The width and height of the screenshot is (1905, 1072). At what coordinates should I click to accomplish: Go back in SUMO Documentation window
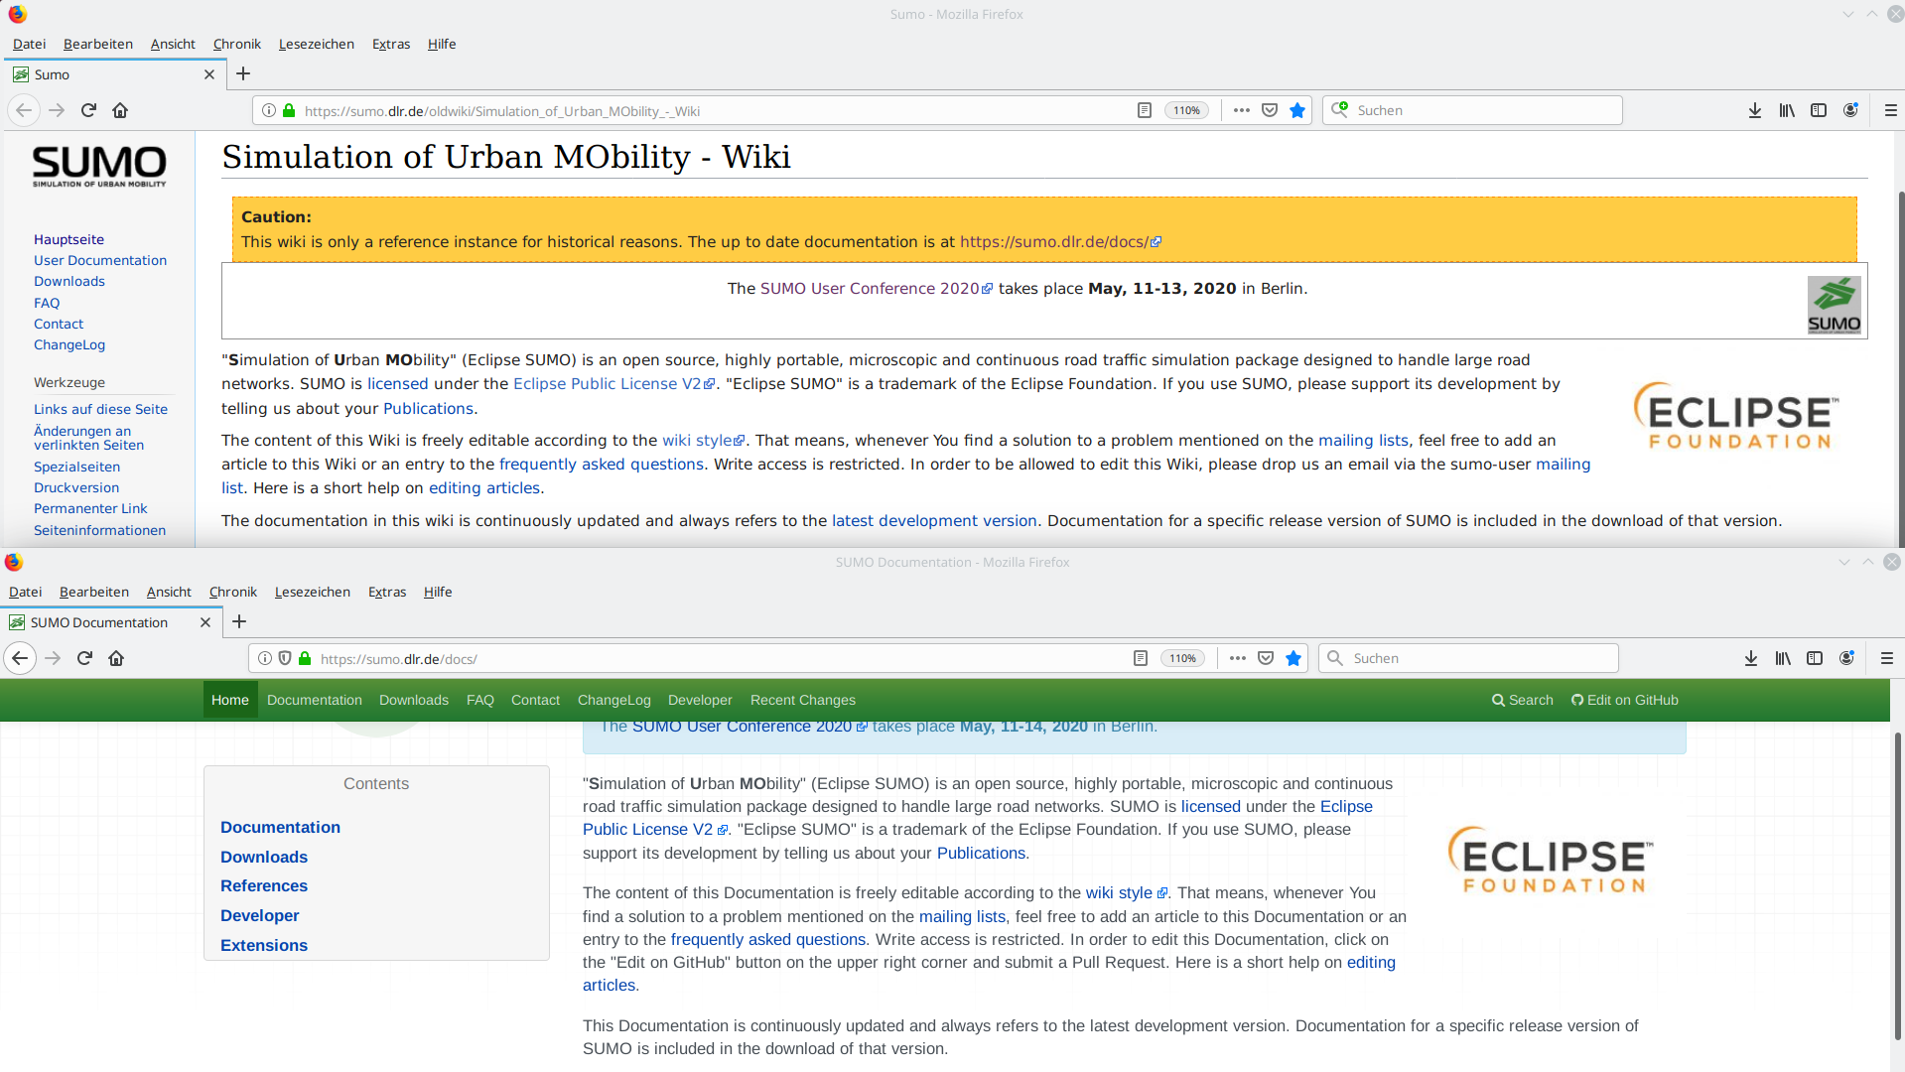[20, 658]
